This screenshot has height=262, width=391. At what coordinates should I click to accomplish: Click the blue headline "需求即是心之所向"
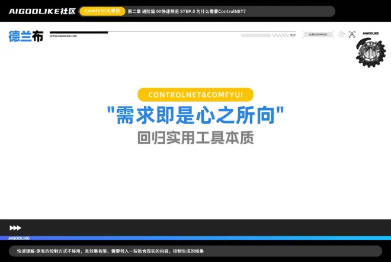pyautogui.click(x=195, y=117)
